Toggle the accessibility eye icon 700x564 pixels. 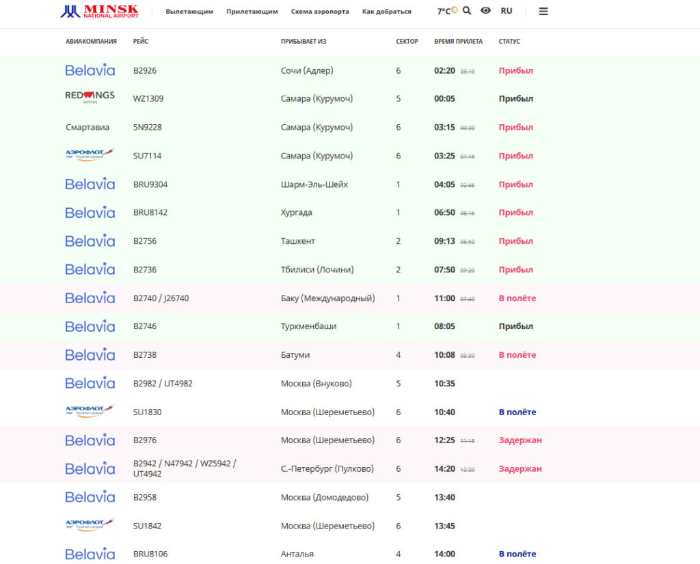(x=486, y=11)
